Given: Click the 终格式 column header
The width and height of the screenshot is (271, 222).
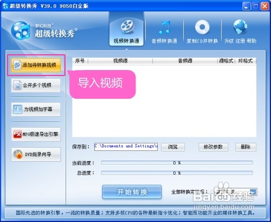Looking at the screenshot, I should (x=246, y=61).
